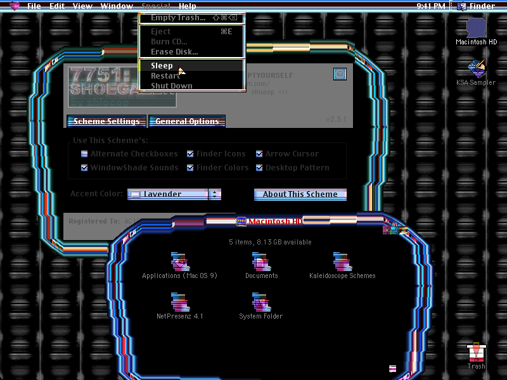Select the Documents folder icon
This screenshot has width=507, height=380.
pyautogui.click(x=261, y=262)
